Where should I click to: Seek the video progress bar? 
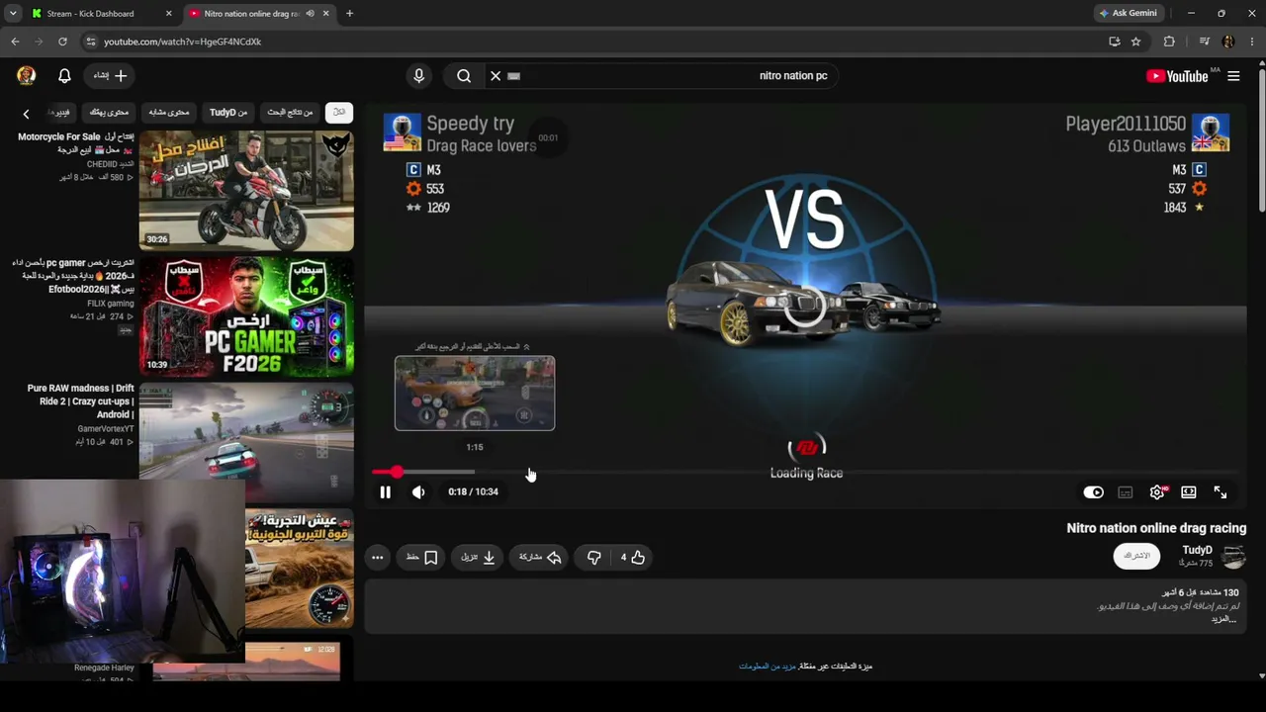[805, 473]
